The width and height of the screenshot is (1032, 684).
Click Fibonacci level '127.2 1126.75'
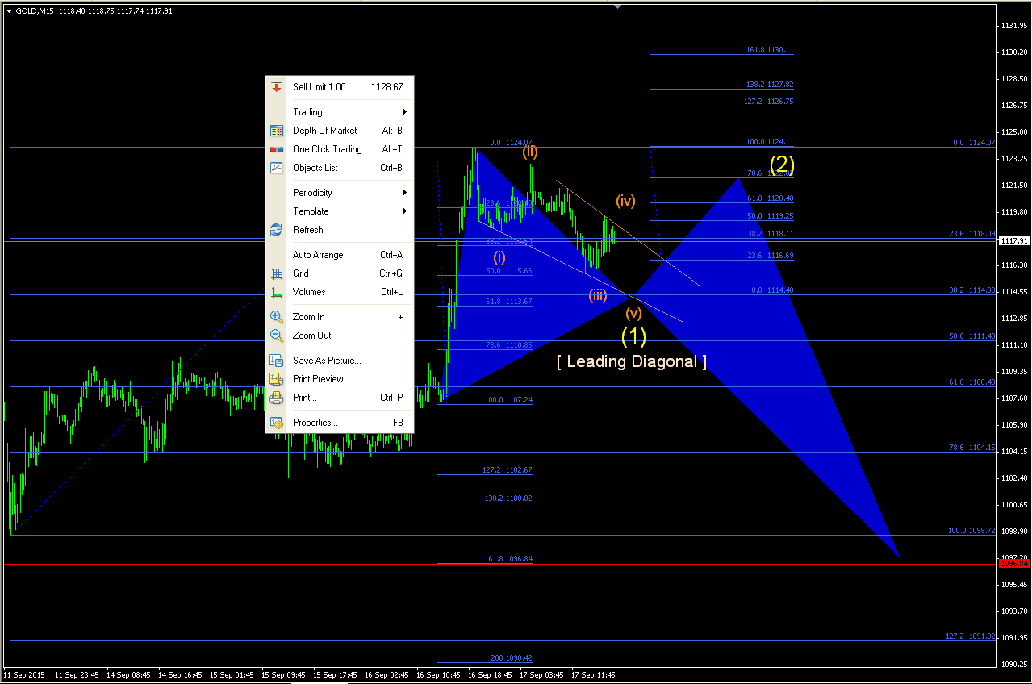pyautogui.click(x=770, y=102)
